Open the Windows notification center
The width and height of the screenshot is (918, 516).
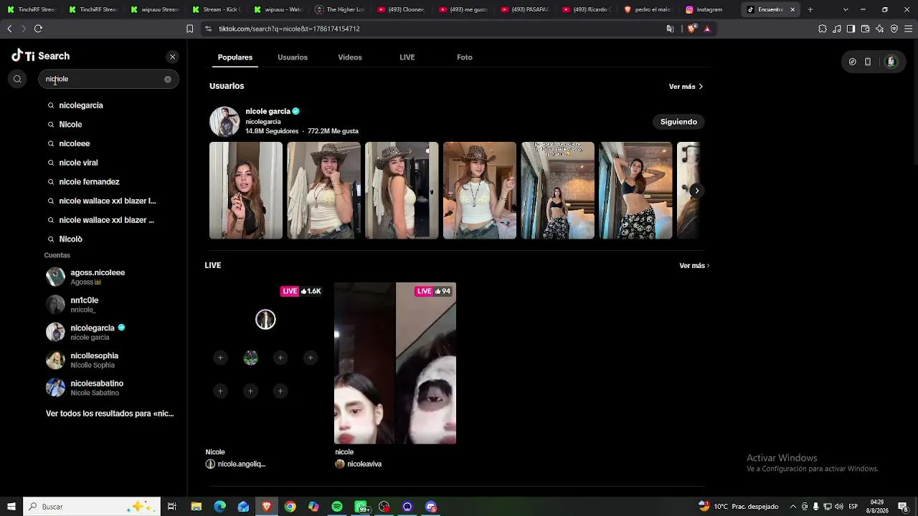(904, 507)
